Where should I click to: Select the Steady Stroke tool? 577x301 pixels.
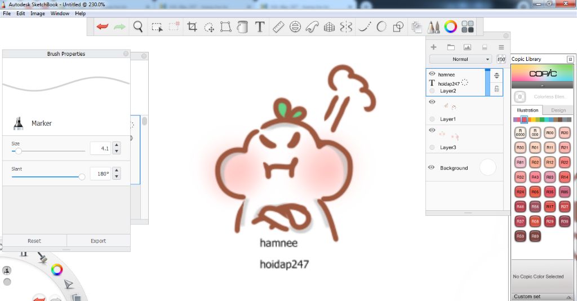point(365,27)
